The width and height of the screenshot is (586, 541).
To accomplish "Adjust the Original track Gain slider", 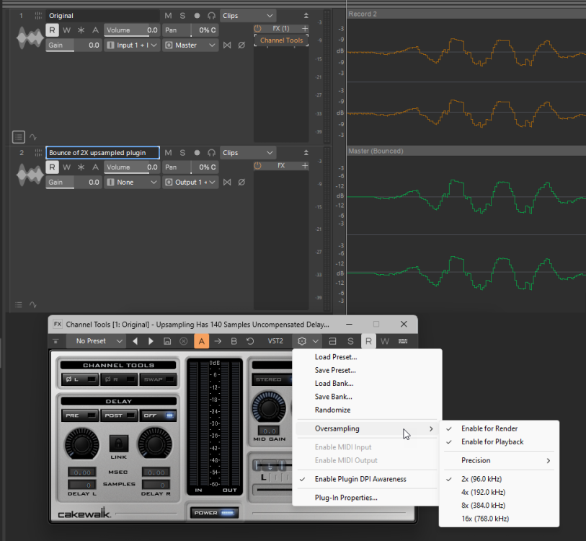I will (x=74, y=45).
